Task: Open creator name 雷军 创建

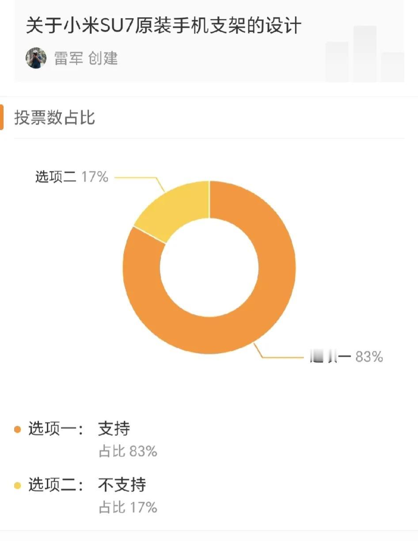Action: click(86, 58)
